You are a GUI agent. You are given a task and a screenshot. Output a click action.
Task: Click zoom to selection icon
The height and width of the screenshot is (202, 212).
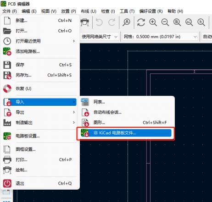(201, 22)
